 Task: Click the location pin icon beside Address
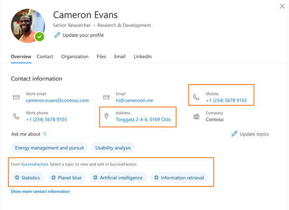pos(107,117)
